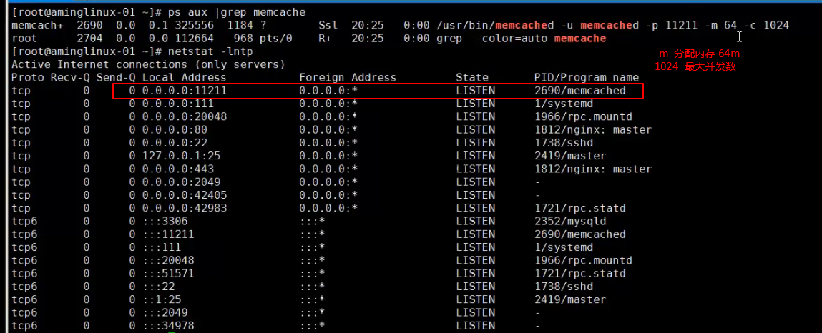This screenshot has width=822, height=333.
Task: Click the 'Ssl' process state value
Action: (x=328, y=25)
